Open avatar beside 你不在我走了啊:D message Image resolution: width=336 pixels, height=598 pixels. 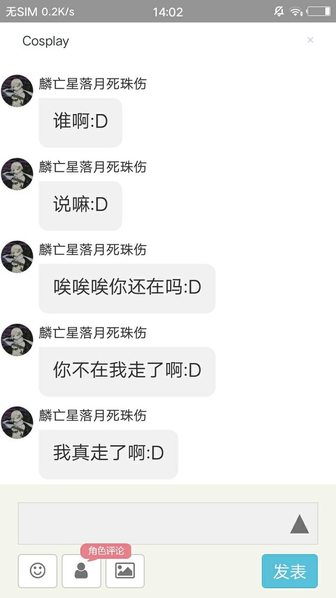click(17, 340)
